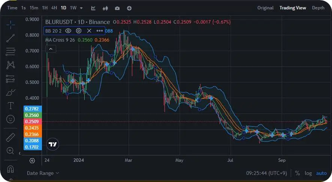The height and width of the screenshot is (182, 332).
Task: Select the text annotation tool
Action: coord(10,106)
